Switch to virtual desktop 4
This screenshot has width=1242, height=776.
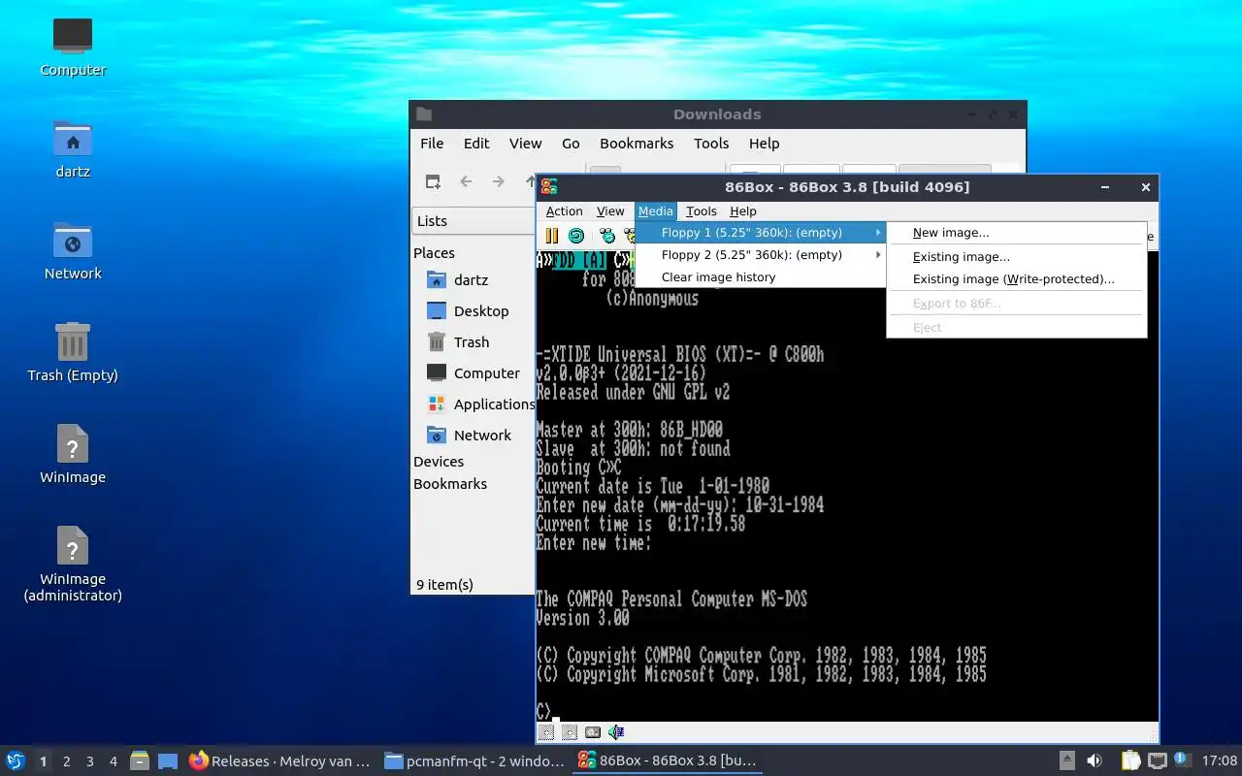pos(113,761)
